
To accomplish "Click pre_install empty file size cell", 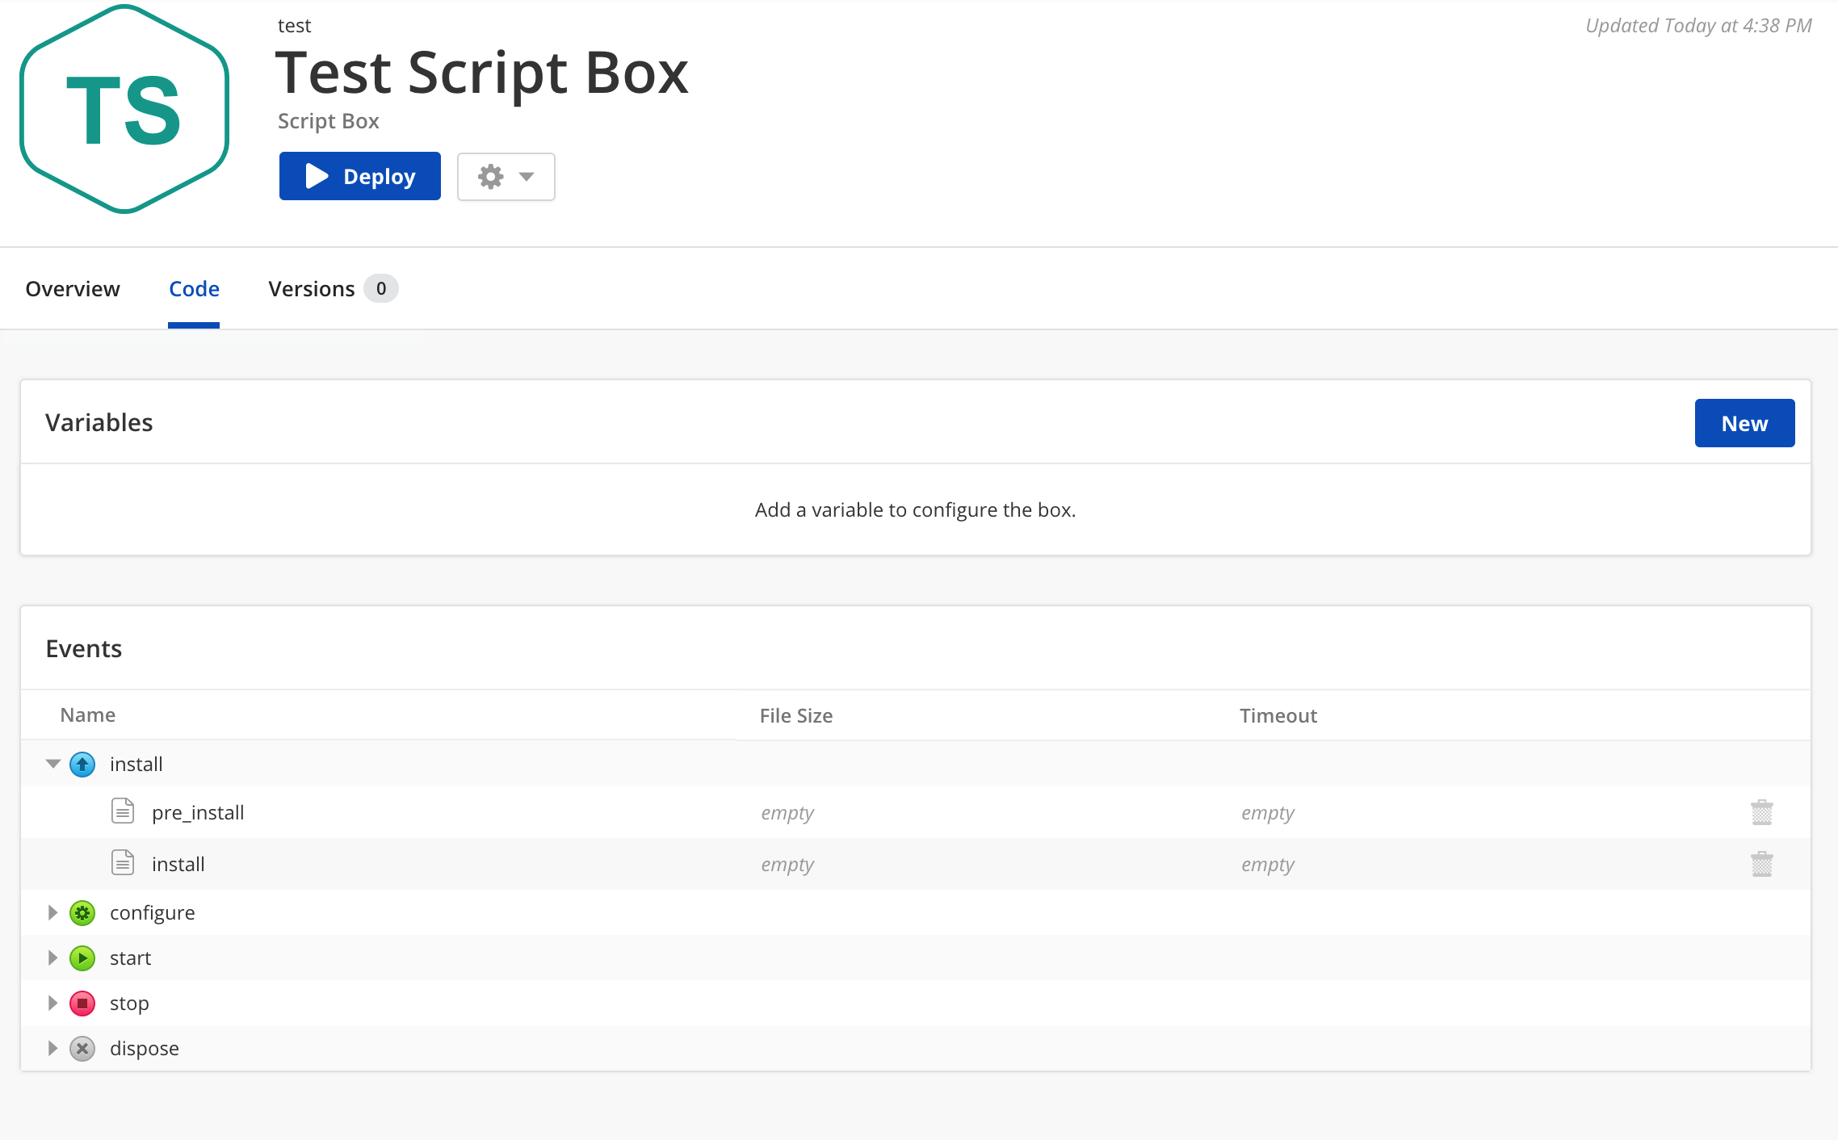I will pos(787,813).
